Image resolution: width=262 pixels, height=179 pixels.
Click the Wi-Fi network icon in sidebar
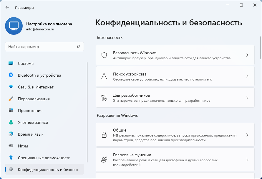point(11,87)
